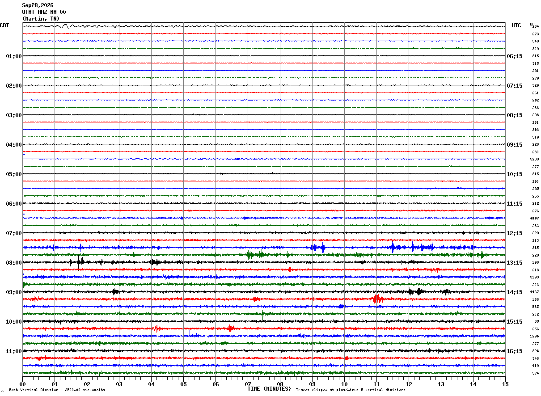Click the vertical division microvolts scale note

[57, 390]
